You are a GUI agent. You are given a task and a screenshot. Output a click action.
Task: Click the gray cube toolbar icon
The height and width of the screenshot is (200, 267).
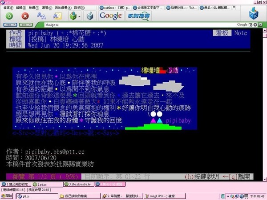click(x=90, y=16)
